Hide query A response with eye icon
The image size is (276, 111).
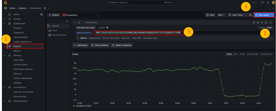pyautogui.click(x=262, y=23)
